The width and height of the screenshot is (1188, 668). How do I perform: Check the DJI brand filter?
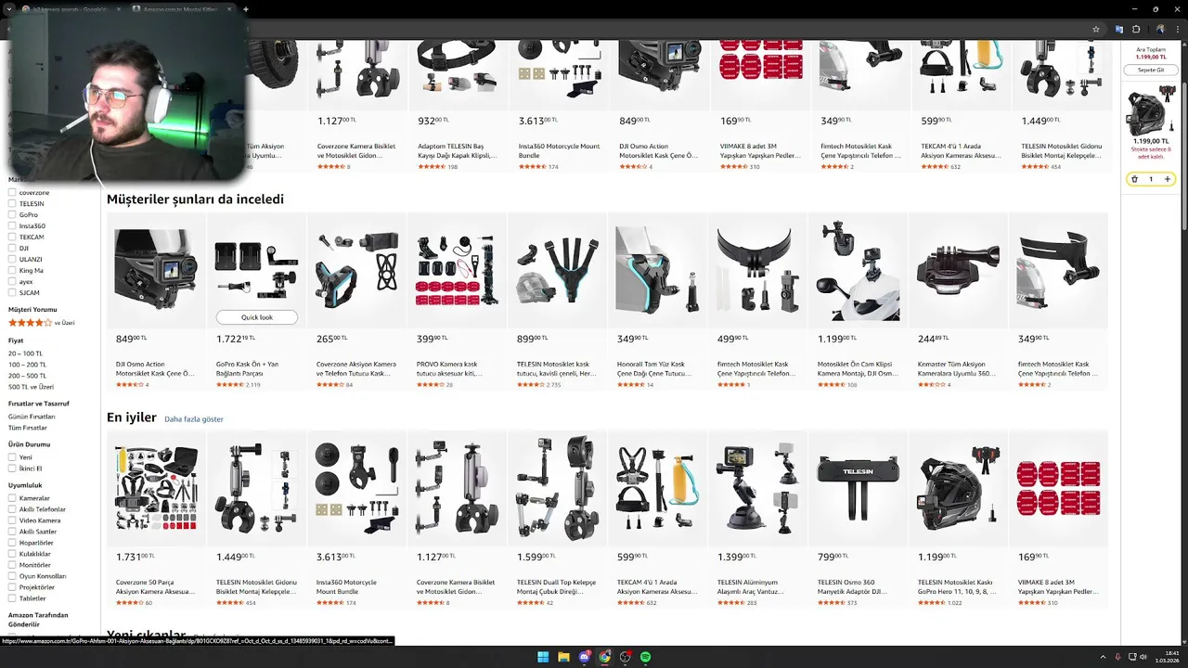(x=12, y=249)
